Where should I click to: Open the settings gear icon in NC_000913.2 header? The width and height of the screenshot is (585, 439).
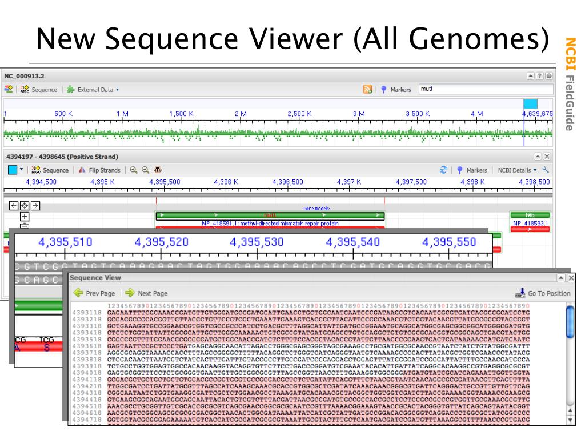[x=549, y=76]
